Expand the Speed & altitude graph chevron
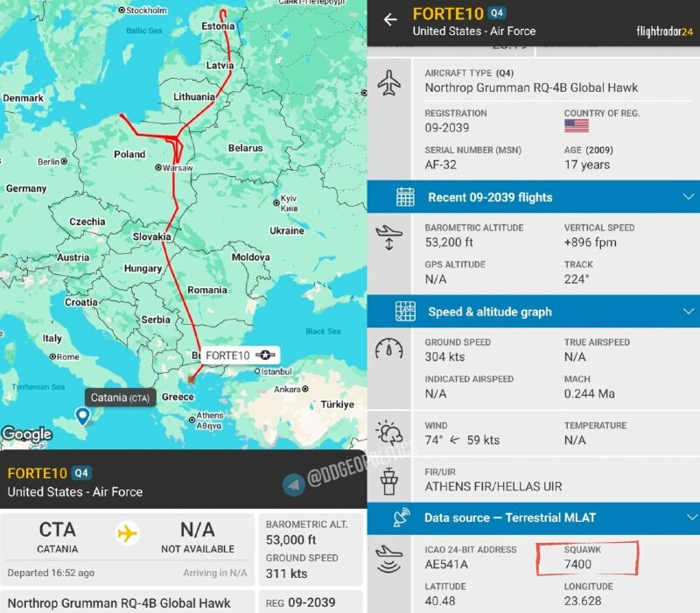 click(x=688, y=312)
